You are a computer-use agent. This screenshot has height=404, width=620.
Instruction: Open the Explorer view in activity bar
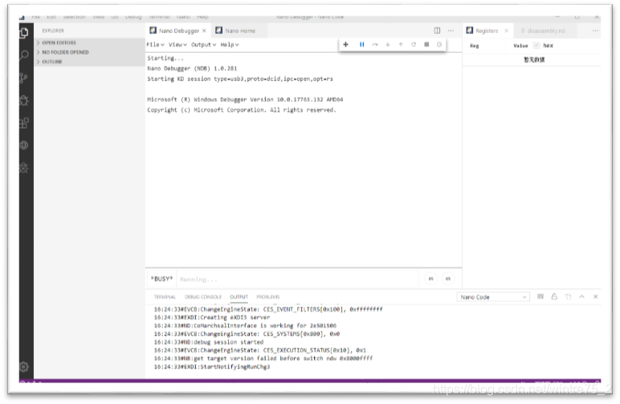[x=24, y=32]
